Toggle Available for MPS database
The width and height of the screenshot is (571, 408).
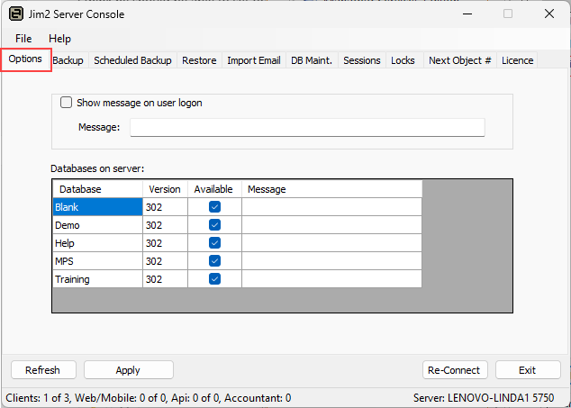215,261
